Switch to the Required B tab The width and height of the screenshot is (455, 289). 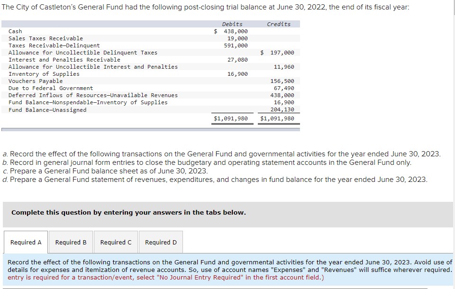tap(71, 242)
